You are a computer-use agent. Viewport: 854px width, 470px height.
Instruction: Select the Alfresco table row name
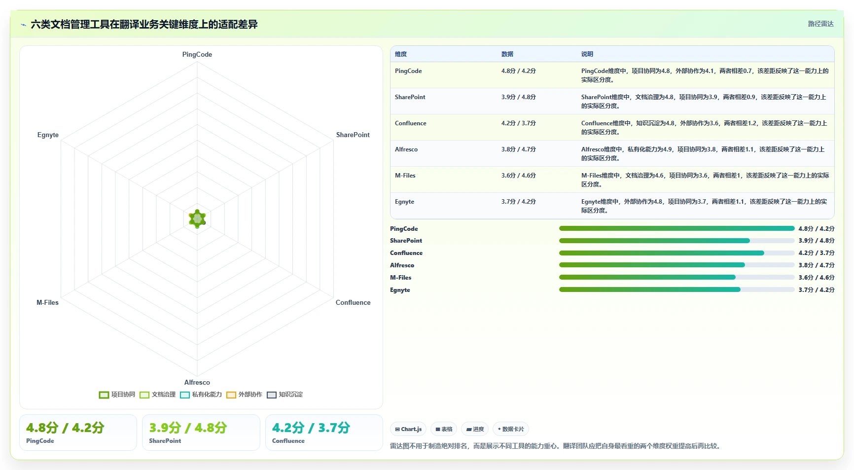tap(406, 149)
